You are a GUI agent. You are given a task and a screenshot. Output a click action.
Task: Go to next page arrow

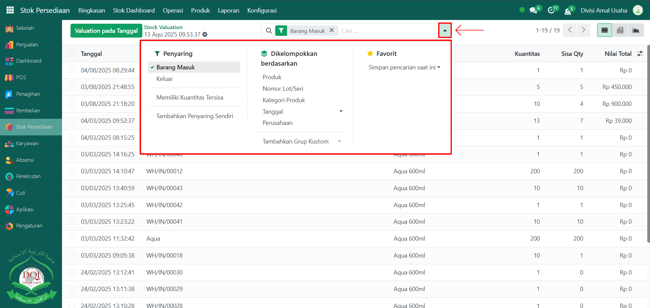583,30
